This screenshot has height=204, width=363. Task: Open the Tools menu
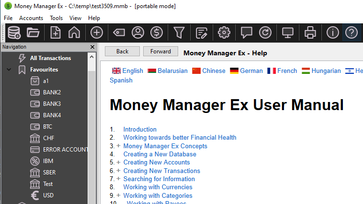tap(56, 18)
